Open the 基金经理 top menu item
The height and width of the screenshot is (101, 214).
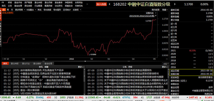18,6
